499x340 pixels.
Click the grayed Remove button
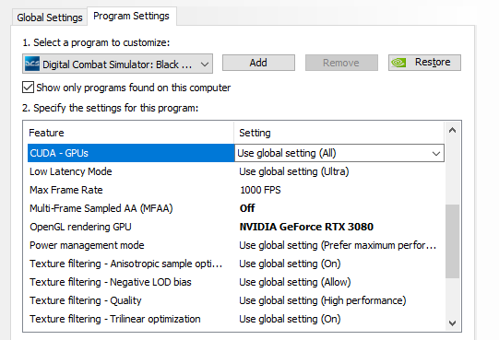pos(341,63)
